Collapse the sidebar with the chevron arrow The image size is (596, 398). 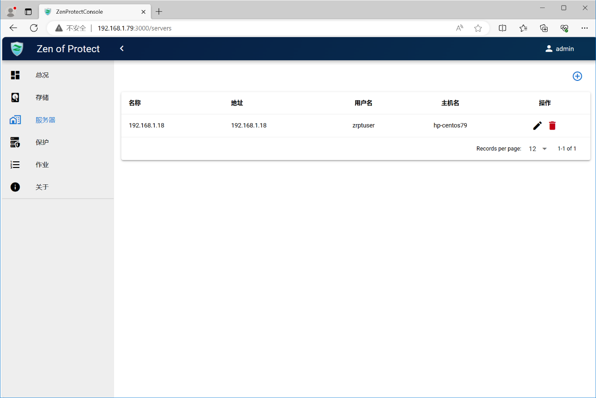click(122, 48)
